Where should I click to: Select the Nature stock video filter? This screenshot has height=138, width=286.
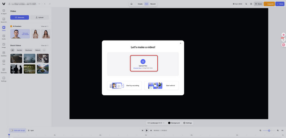pyautogui.click(x=38, y=50)
